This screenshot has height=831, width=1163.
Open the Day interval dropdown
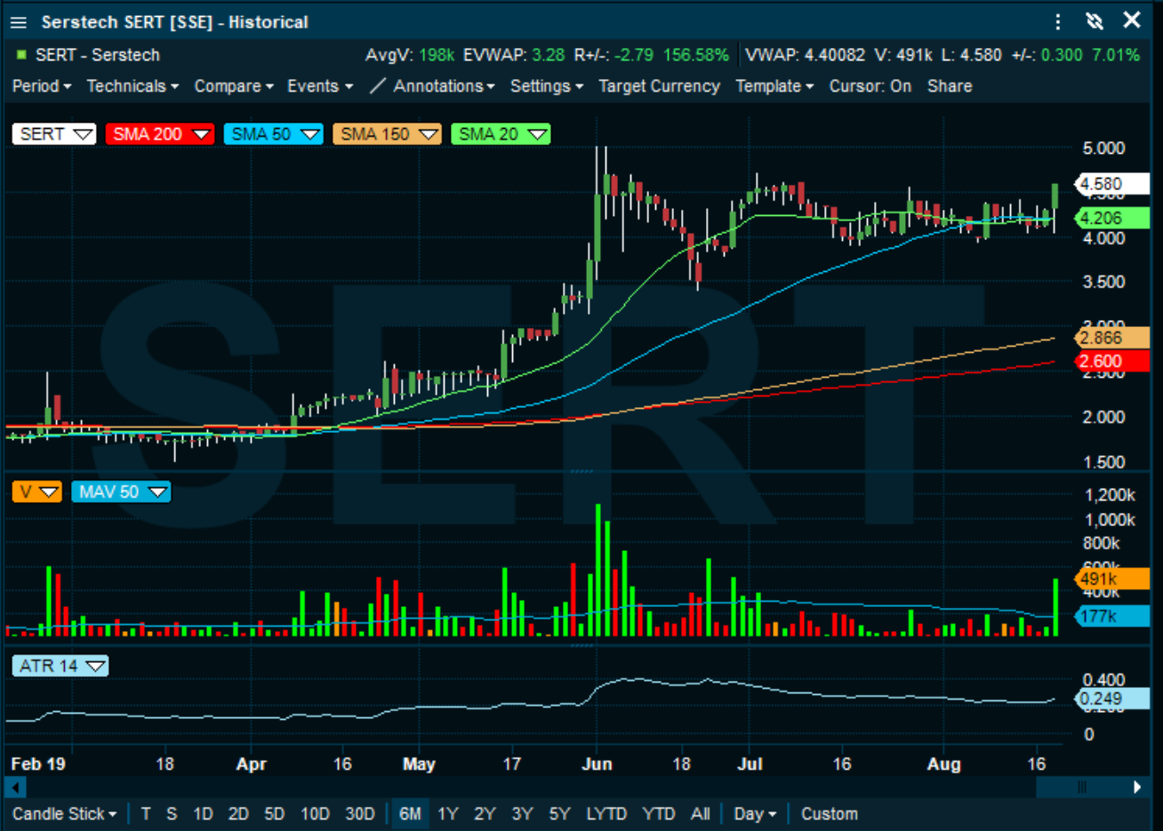(755, 814)
